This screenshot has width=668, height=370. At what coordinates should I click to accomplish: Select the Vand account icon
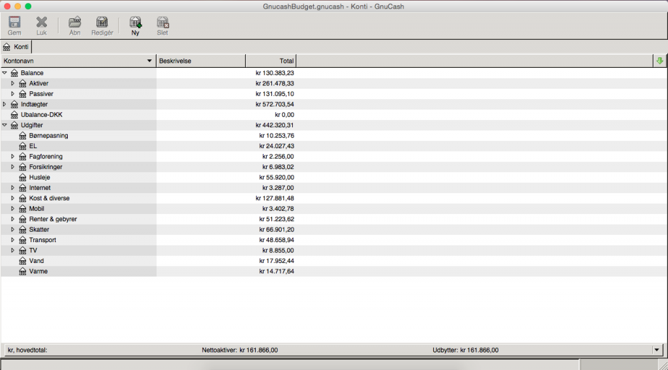tap(23, 261)
